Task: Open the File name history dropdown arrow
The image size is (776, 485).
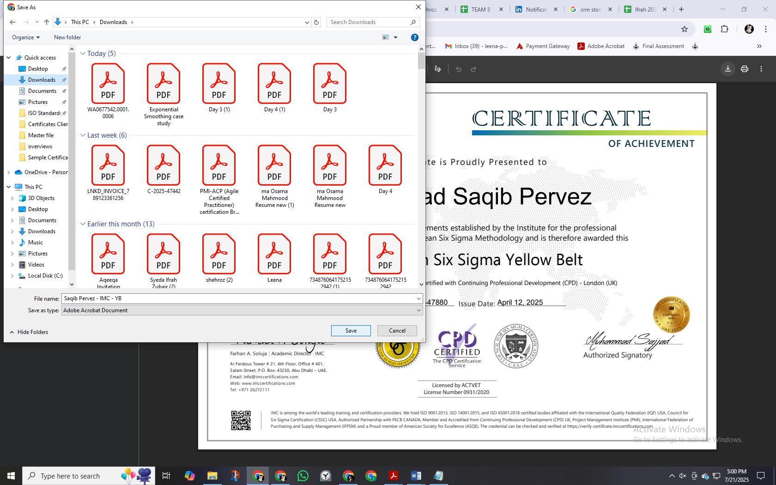Action: 418,298
